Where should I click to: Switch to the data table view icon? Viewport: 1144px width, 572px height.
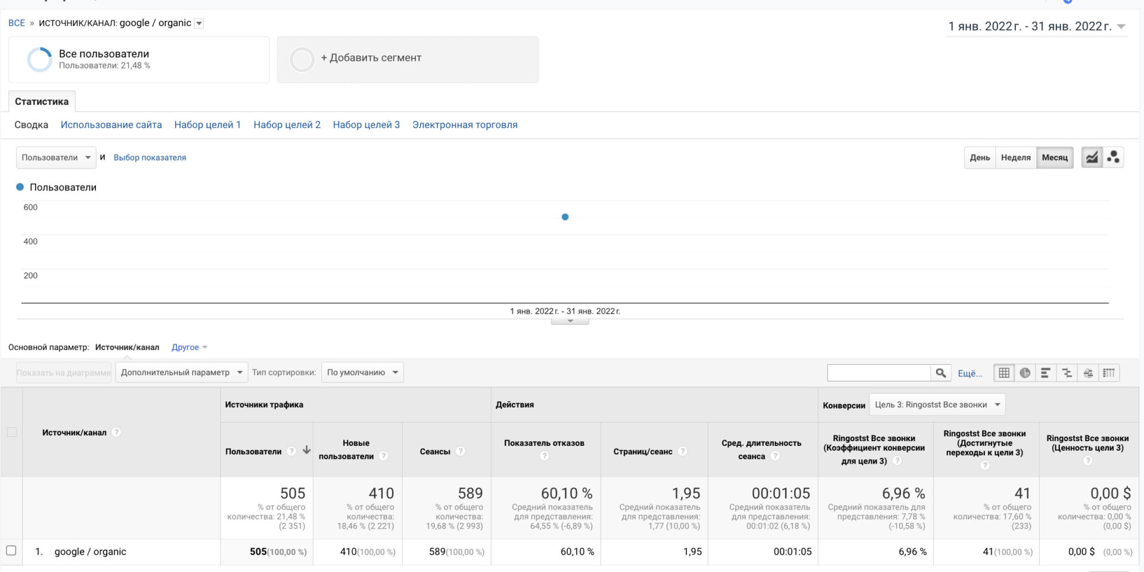1004,373
